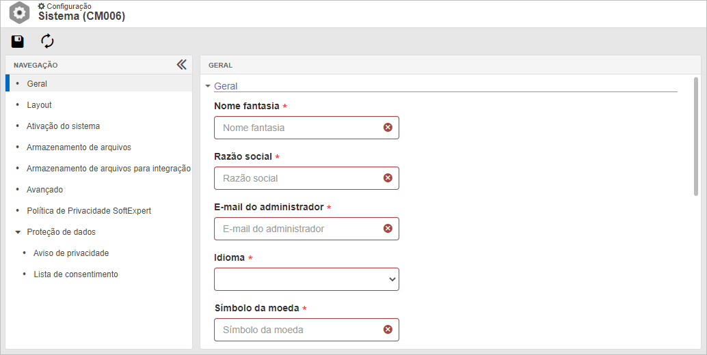This screenshot has height=355, width=707.
Task: Select the Avançado navigation item
Action: (x=44, y=189)
